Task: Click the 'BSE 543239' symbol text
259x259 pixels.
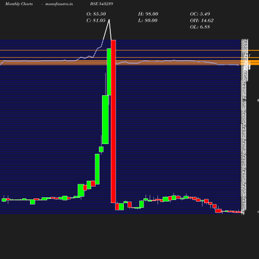Action: point(102,4)
